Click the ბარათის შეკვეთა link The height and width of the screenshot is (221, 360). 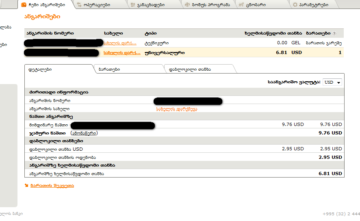click(52, 185)
